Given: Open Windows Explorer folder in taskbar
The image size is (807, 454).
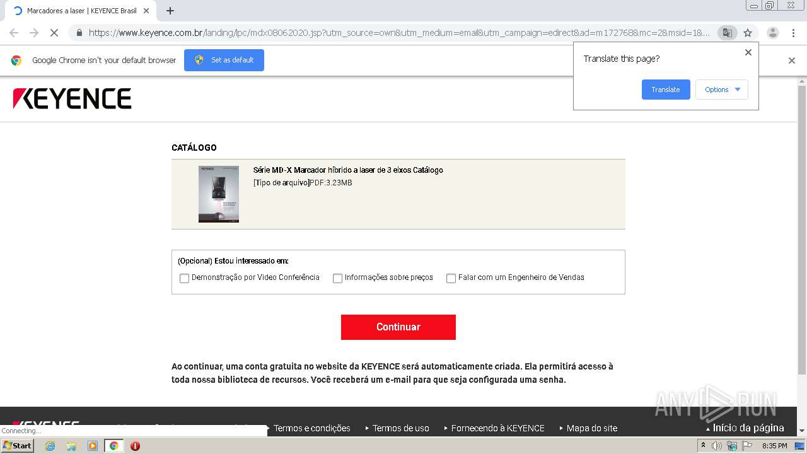Looking at the screenshot, I should tap(71, 446).
